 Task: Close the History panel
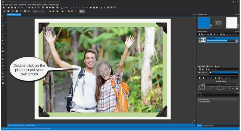(239, 93)
